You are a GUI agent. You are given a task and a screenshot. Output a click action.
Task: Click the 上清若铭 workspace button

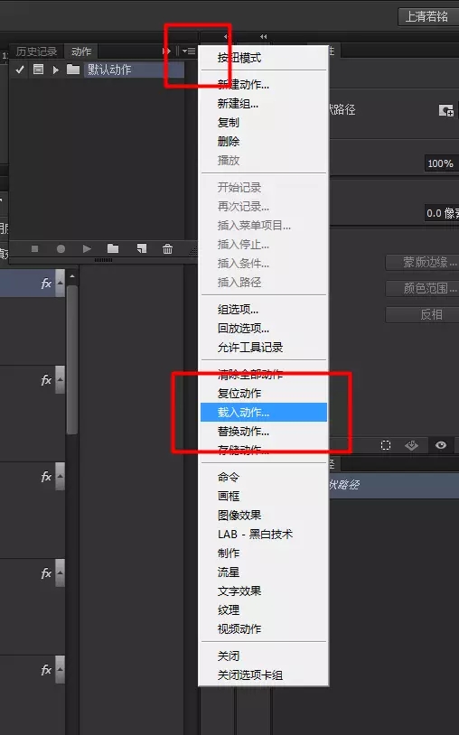pyautogui.click(x=426, y=16)
